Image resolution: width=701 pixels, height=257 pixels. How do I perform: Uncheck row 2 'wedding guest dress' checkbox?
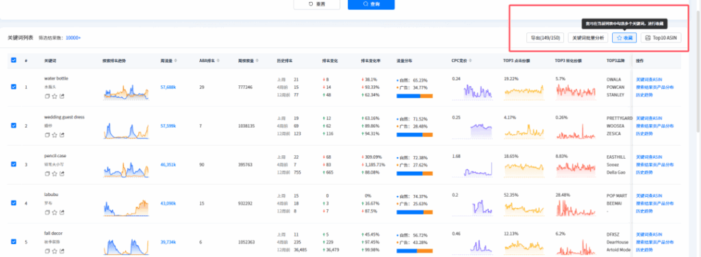click(14, 125)
